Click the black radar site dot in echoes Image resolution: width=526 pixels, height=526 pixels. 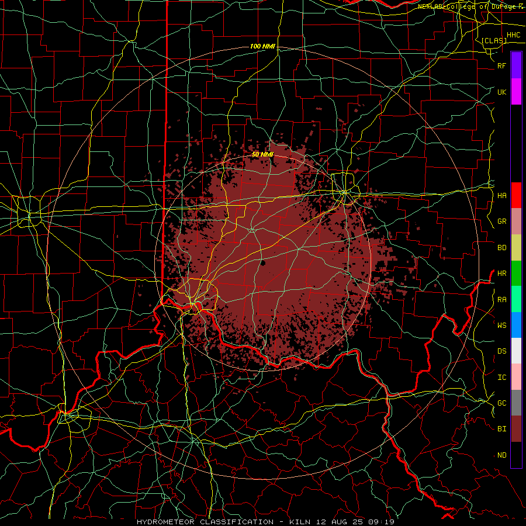tap(262, 263)
